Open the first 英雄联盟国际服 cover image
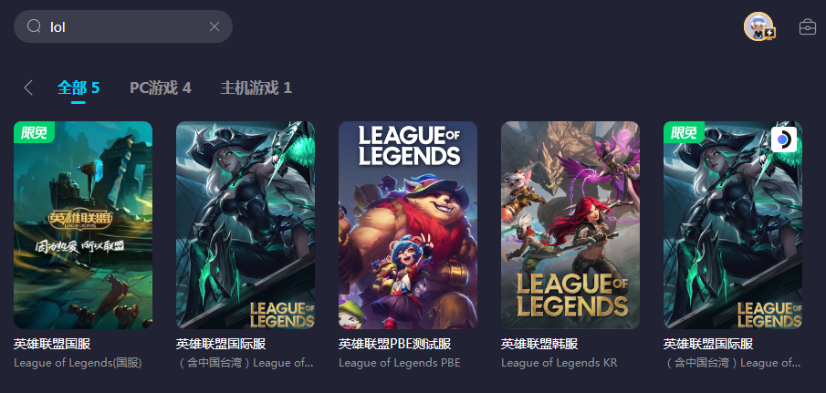The height and width of the screenshot is (393, 826). point(246,225)
